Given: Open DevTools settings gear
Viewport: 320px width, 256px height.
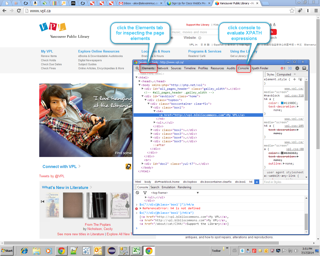Looking at the screenshot, I should point(297,68).
